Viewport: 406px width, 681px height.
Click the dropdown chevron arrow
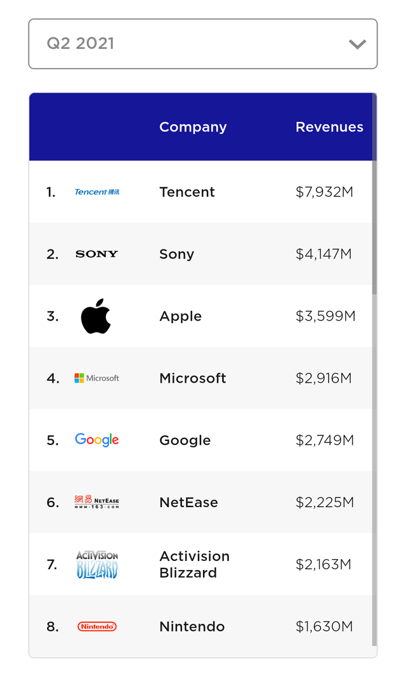[x=357, y=44]
